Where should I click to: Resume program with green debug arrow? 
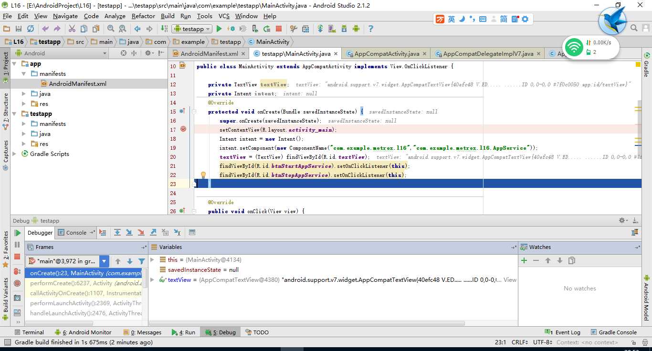point(17,233)
